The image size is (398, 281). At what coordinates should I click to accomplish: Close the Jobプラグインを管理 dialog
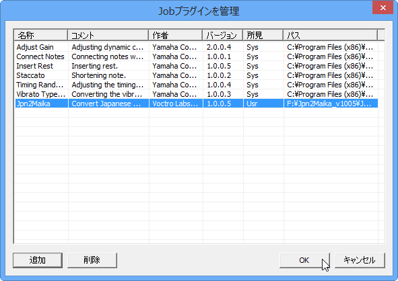click(x=383, y=7)
